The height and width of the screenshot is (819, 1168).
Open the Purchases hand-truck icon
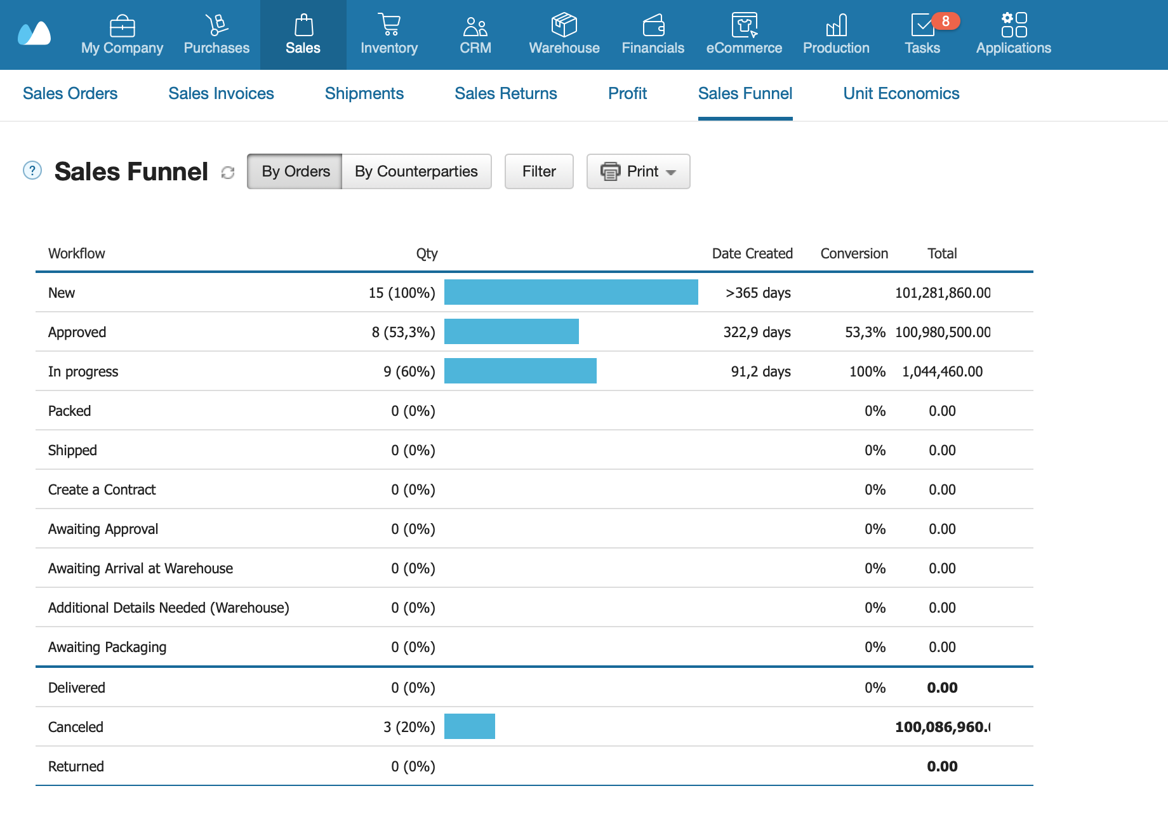click(x=216, y=25)
